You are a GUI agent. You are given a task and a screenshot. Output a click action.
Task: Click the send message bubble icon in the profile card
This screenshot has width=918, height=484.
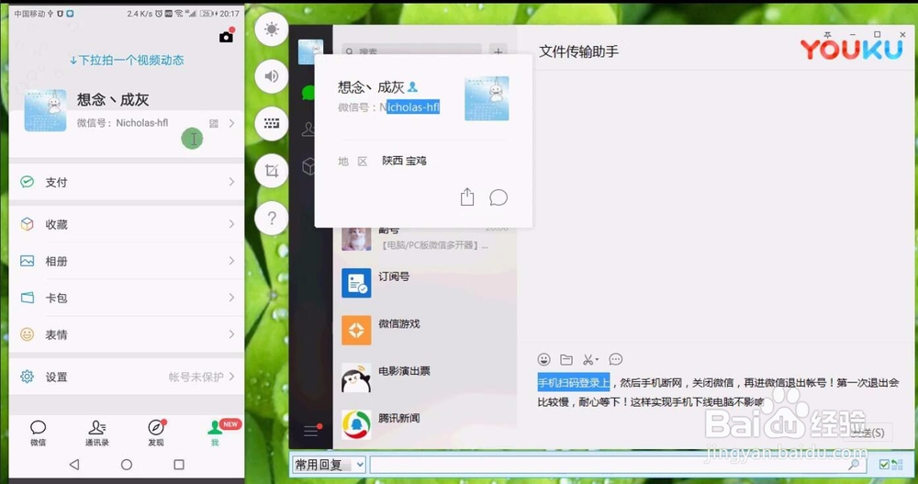point(498,197)
